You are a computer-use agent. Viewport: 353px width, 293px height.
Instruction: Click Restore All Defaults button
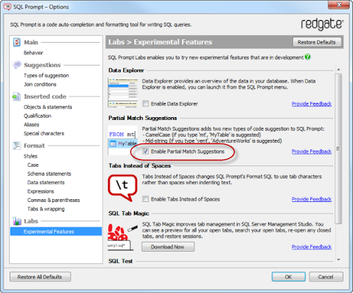tap(40, 277)
